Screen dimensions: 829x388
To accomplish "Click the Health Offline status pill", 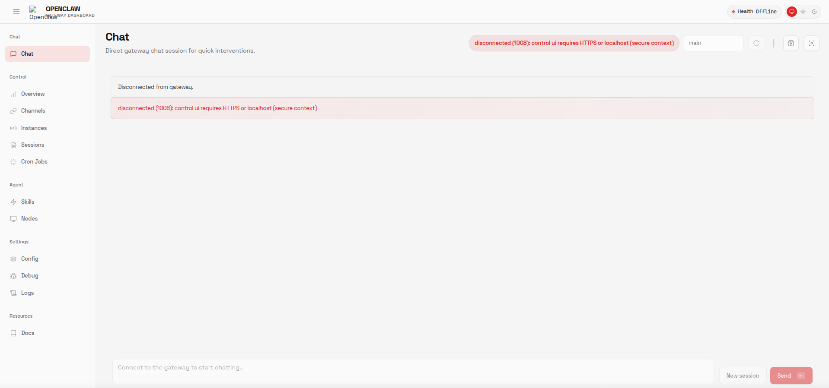I will pos(754,12).
